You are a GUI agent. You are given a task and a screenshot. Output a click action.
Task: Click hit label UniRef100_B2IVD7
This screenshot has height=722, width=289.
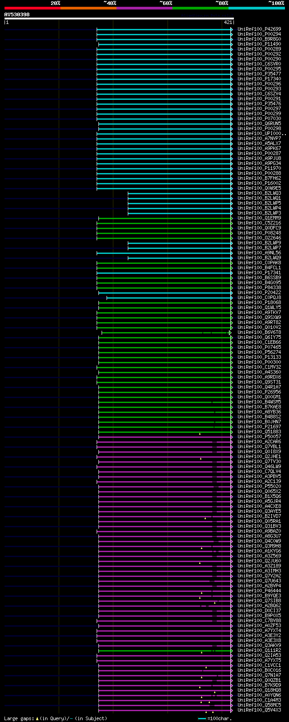pos(259,516)
